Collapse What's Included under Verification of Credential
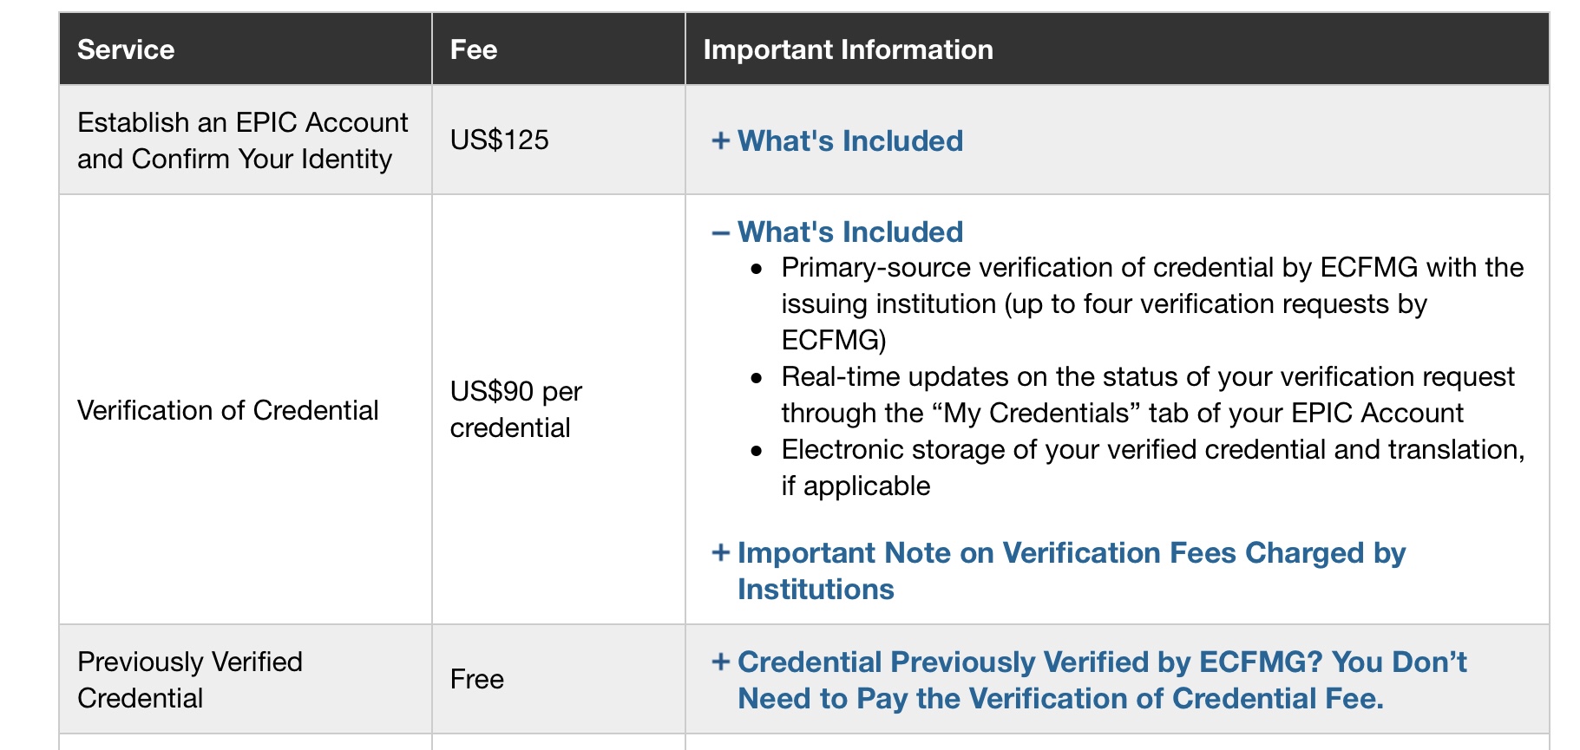Image resolution: width=1580 pixels, height=750 pixels. click(849, 232)
